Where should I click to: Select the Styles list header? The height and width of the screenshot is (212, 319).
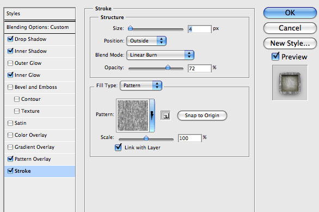point(40,14)
